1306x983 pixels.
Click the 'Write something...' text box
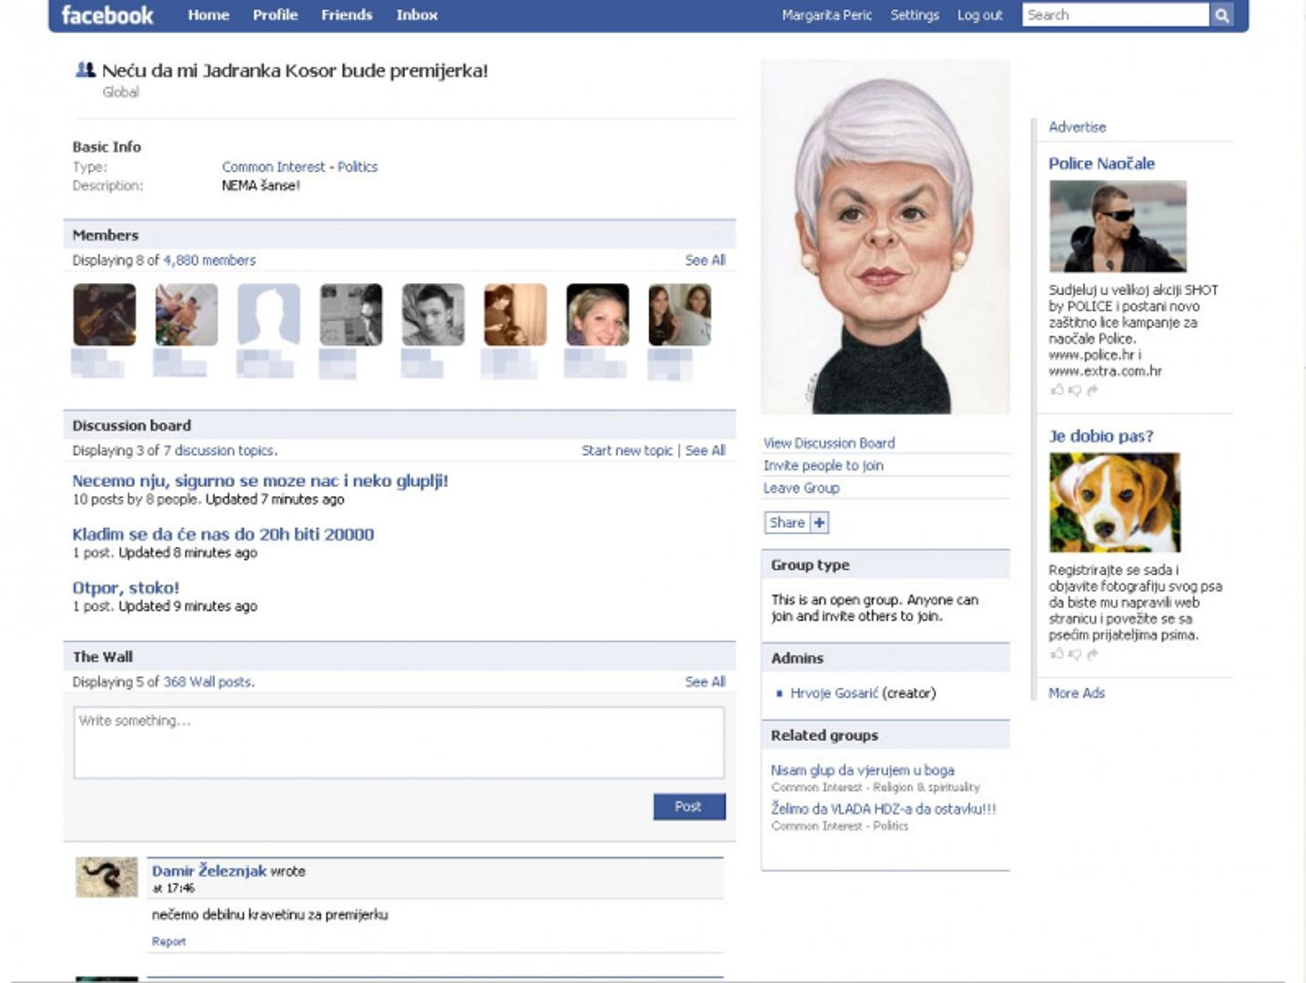[399, 743]
